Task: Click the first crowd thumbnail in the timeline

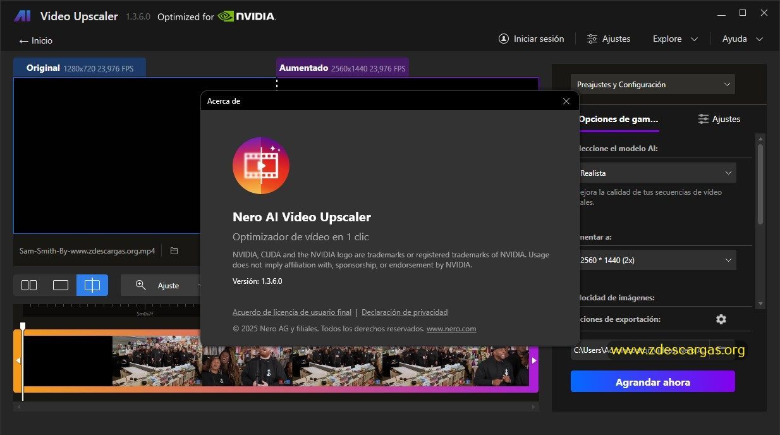Action: coord(157,360)
